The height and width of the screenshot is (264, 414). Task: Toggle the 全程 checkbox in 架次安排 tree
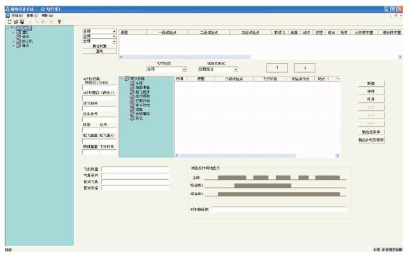point(132,83)
